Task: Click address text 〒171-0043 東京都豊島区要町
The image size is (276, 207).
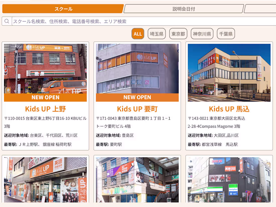Action: coord(123,118)
